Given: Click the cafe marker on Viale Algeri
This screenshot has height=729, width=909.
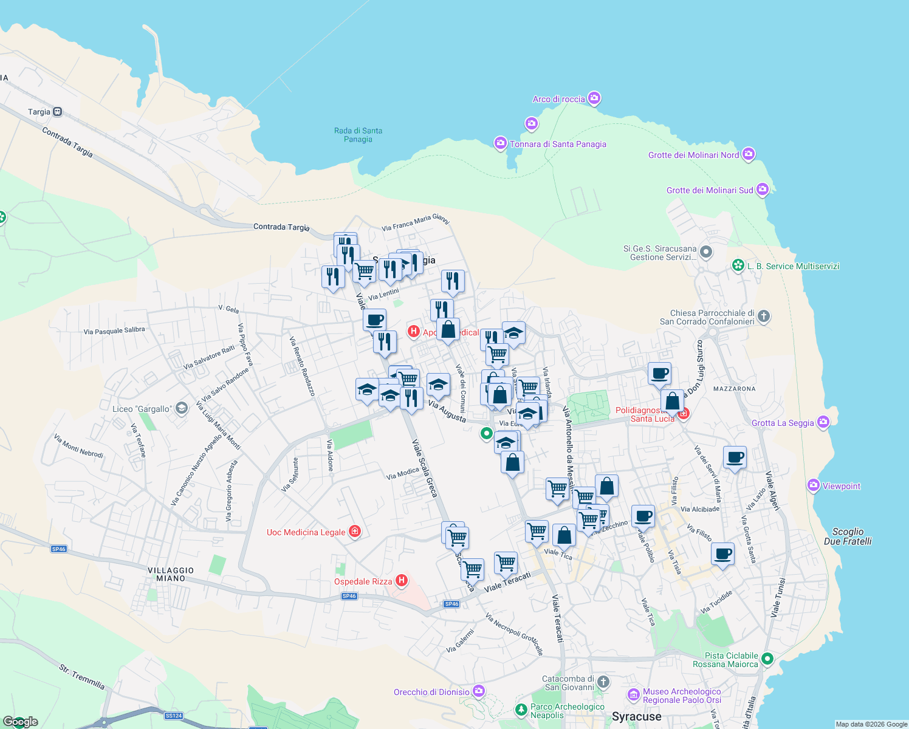Looking at the screenshot, I should 735,459.
